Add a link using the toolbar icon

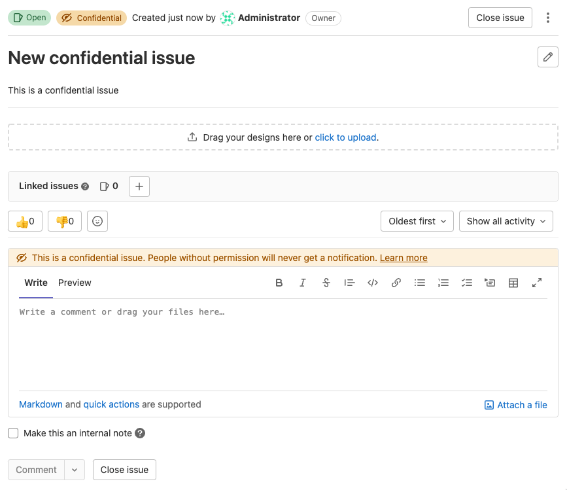tap(396, 283)
